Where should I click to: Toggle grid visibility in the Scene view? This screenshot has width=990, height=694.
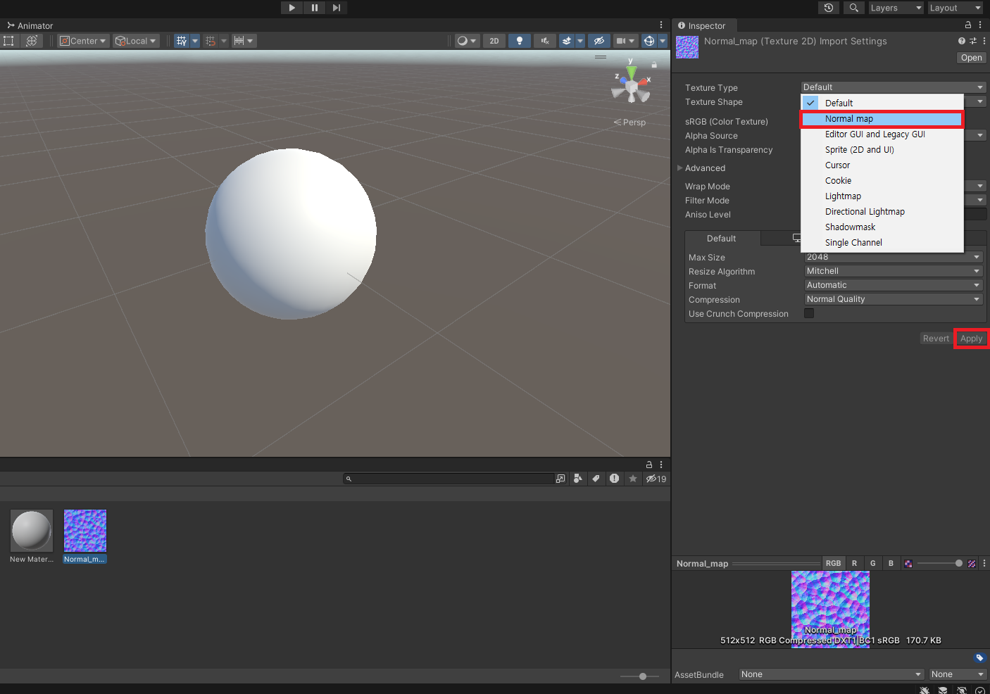pyautogui.click(x=182, y=41)
